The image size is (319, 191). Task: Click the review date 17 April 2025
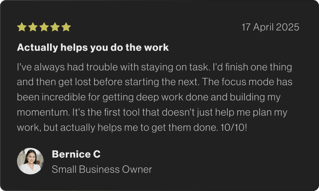[270, 27]
